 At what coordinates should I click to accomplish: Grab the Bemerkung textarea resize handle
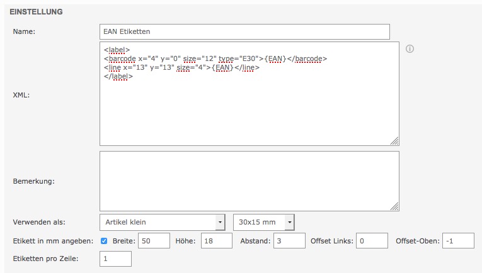(x=394, y=206)
